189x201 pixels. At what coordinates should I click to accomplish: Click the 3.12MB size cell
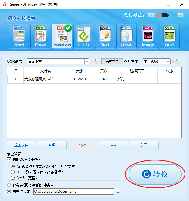80,79
